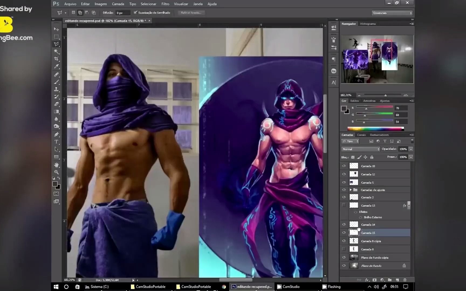Image resolution: width=466 pixels, height=291 pixels.
Task: Select the Hand tool
Action: click(x=56, y=165)
